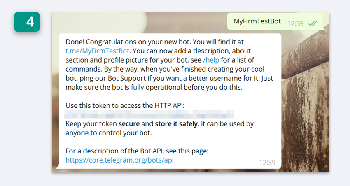Click 'make sure the bot is fully operational' line

[x=154, y=87]
